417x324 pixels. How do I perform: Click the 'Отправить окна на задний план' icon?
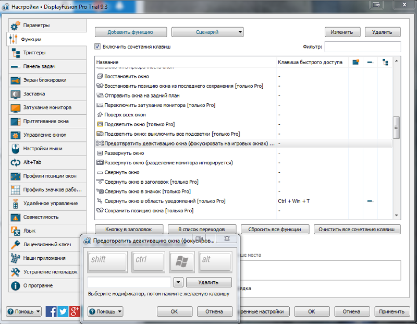100,95
